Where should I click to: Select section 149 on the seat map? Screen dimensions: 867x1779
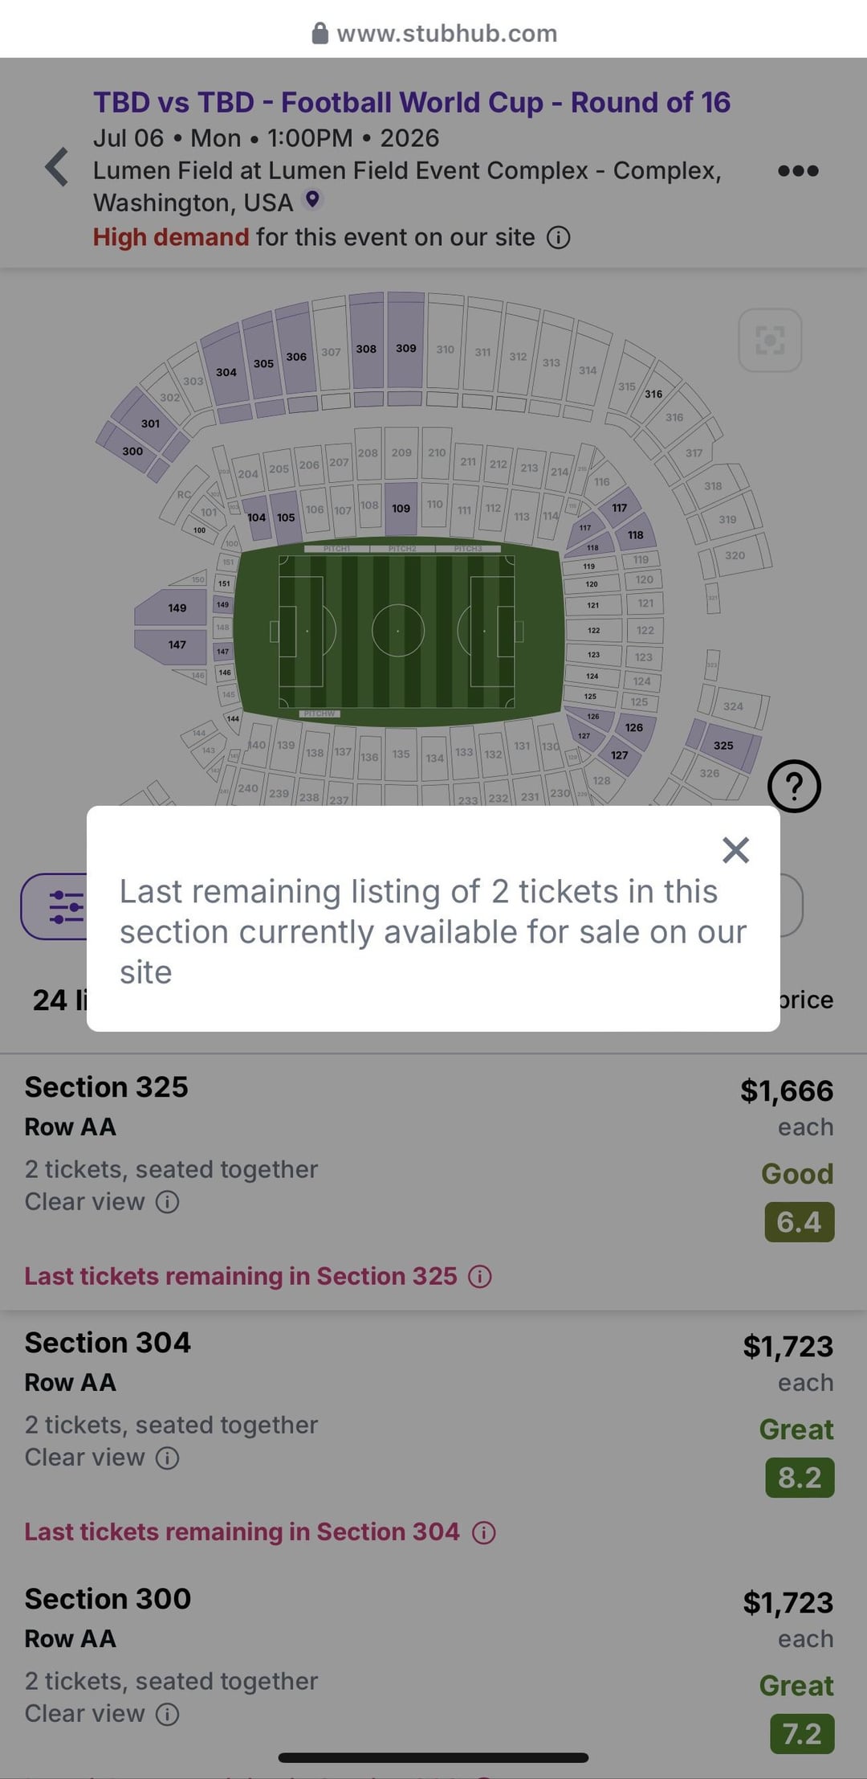click(x=177, y=608)
